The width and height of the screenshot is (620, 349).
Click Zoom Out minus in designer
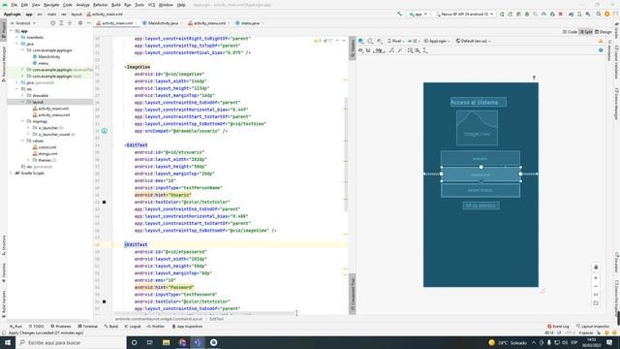pyautogui.click(x=596, y=287)
